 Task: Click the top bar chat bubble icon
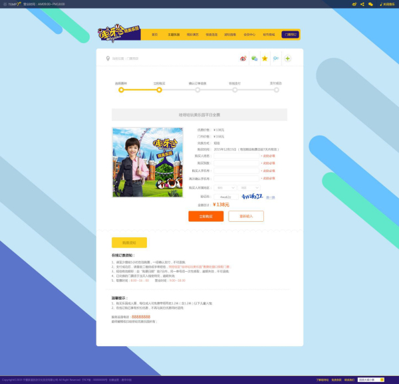tap(371, 4)
